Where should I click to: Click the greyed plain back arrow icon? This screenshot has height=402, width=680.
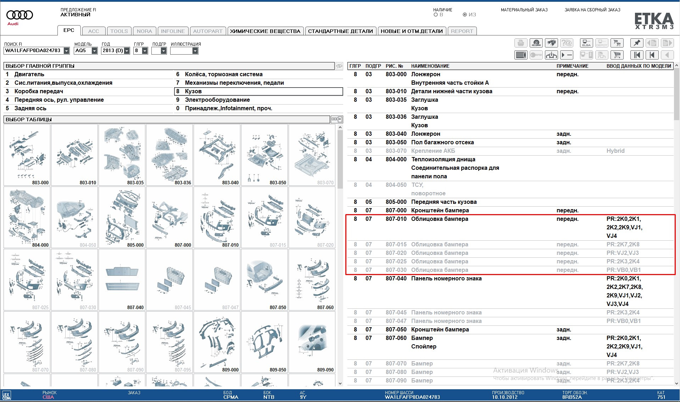[667, 55]
